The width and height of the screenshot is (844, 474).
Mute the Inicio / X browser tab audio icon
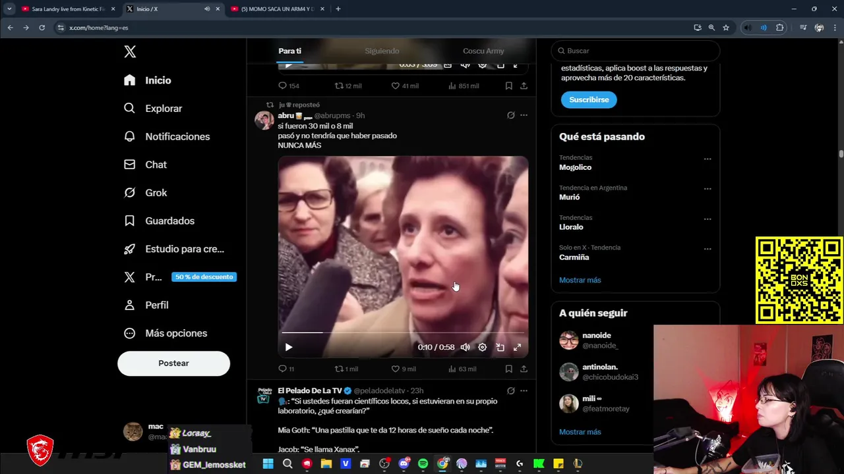coord(207,9)
